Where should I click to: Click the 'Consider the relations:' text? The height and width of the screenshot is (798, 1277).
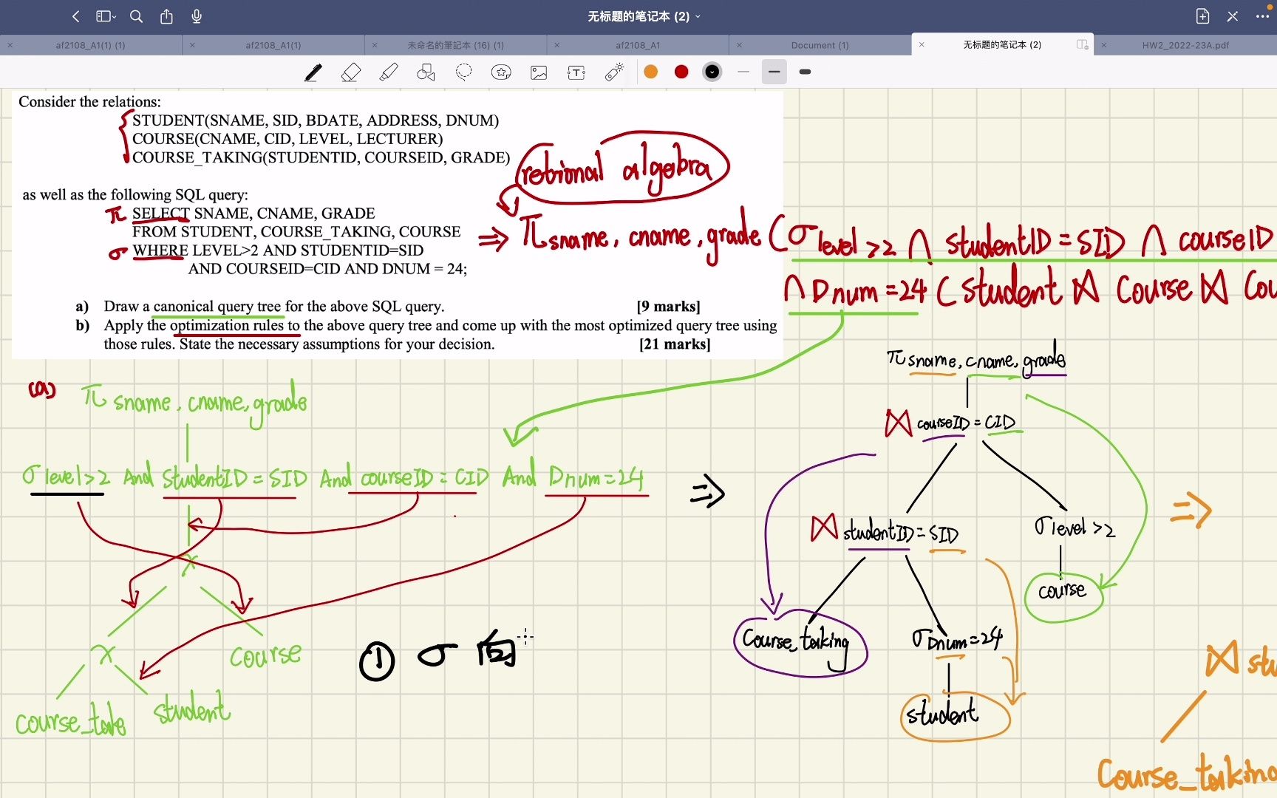click(x=89, y=102)
